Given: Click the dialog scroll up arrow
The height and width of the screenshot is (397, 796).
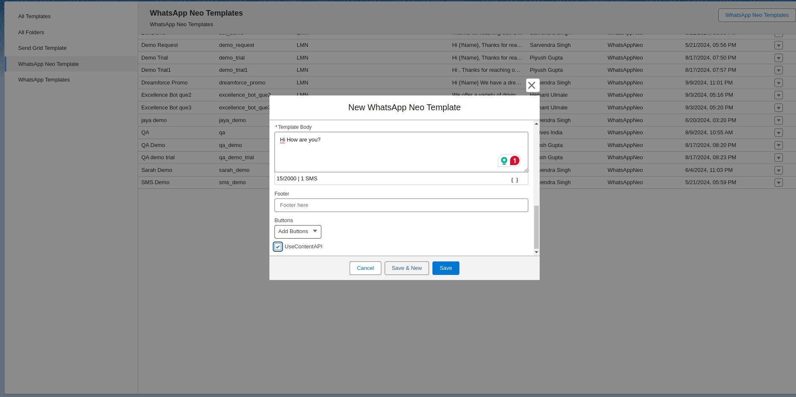Looking at the screenshot, I should click(x=536, y=124).
